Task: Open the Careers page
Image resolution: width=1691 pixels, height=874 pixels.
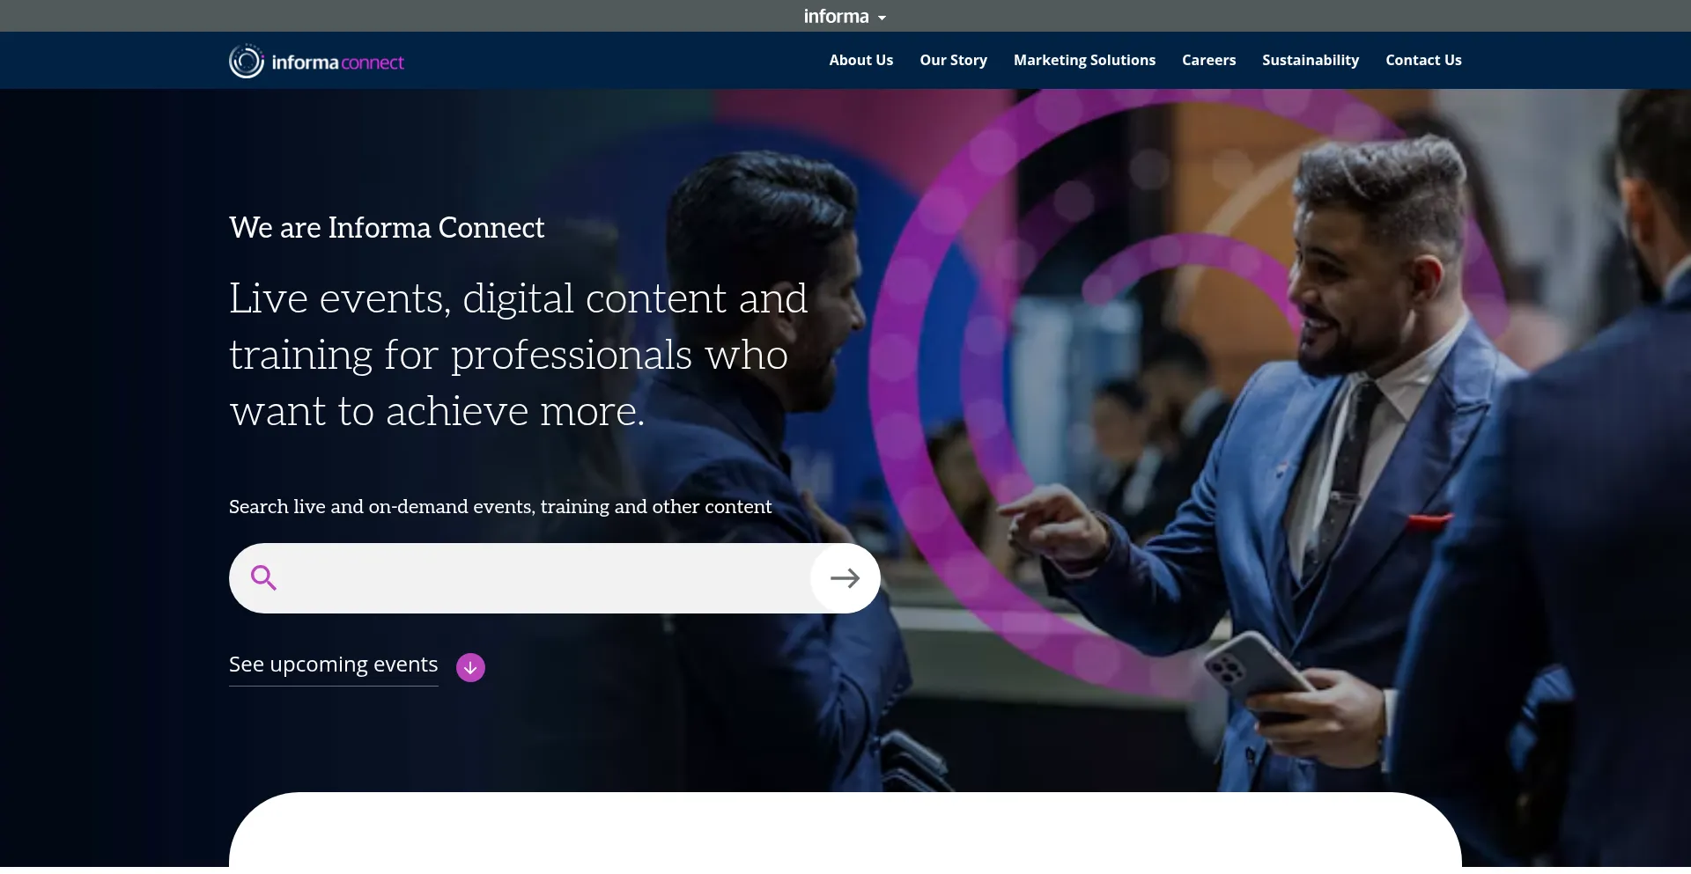Action: [x=1208, y=60]
